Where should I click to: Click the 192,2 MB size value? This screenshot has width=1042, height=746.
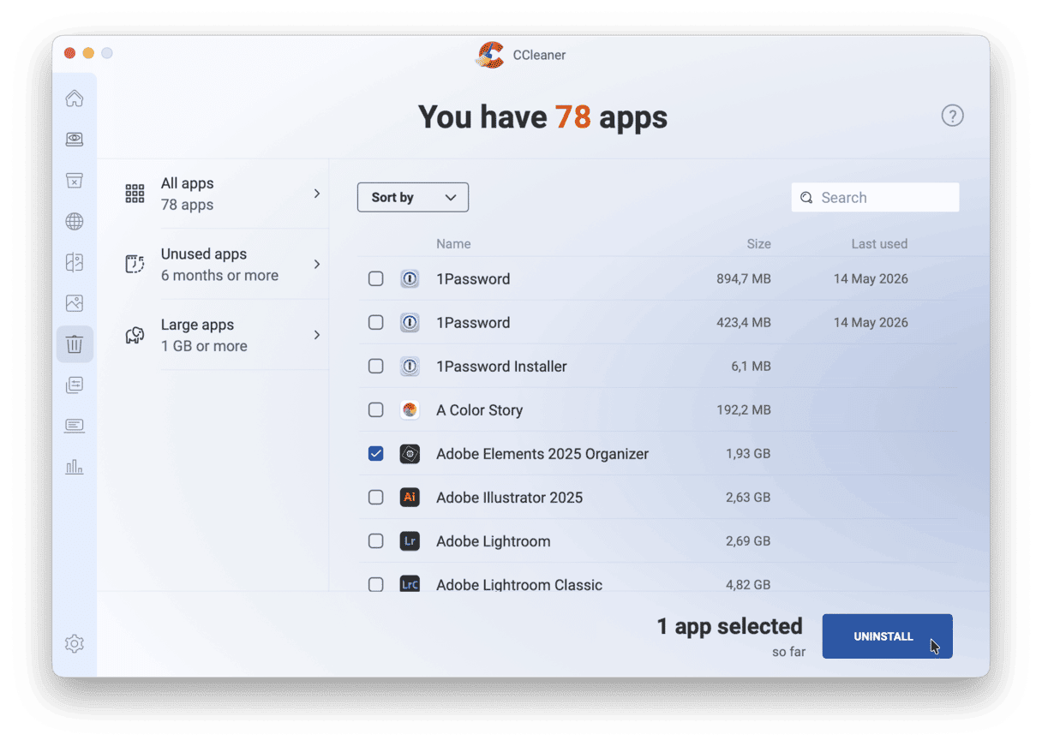(x=744, y=410)
